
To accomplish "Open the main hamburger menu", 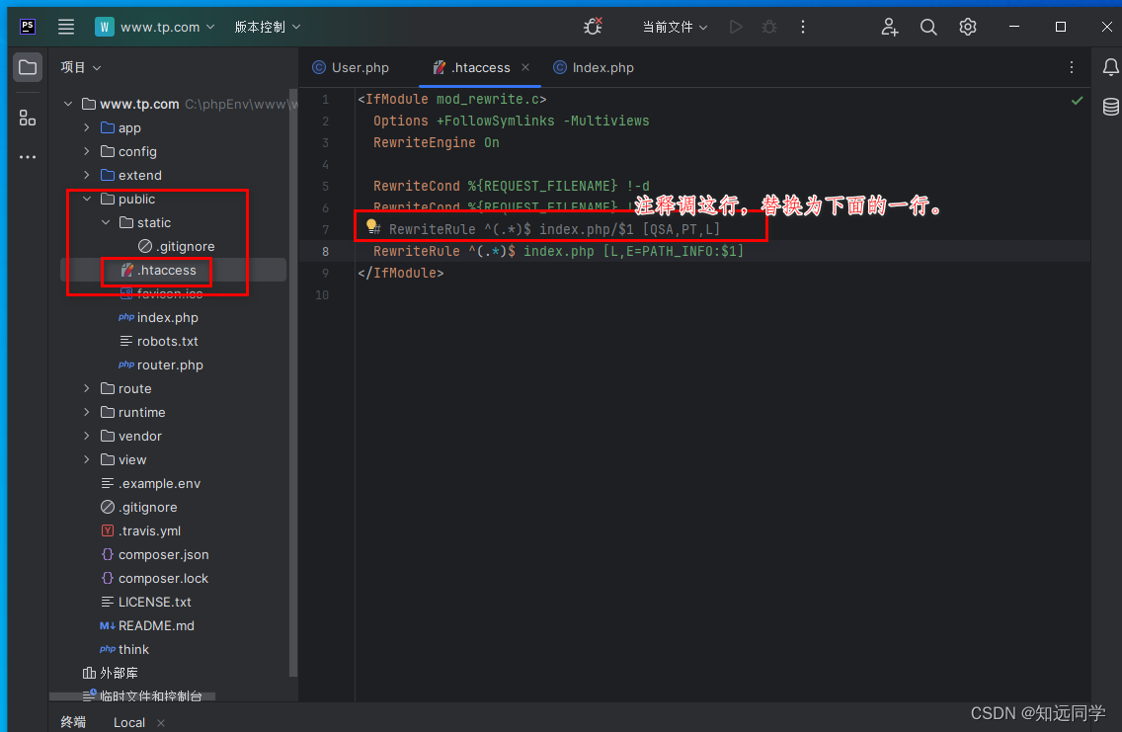I will pyautogui.click(x=66, y=28).
